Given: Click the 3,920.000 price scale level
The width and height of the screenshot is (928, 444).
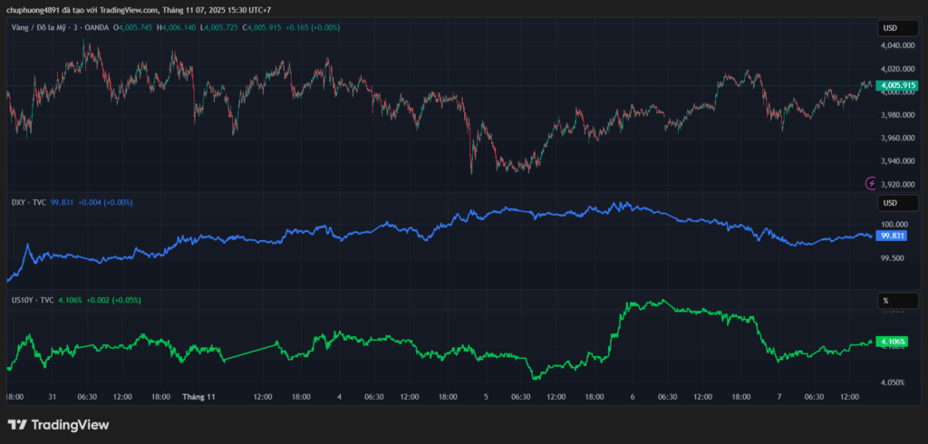Looking at the screenshot, I should click(x=896, y=184).
